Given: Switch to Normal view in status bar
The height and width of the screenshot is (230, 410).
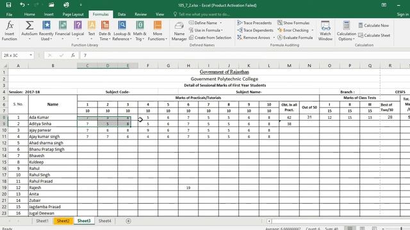Looking at the screenshot, I should coord(350,229).
